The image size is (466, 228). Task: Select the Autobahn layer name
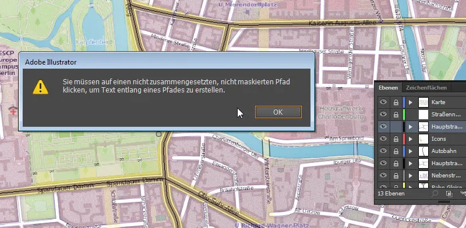tap(444, 151)
